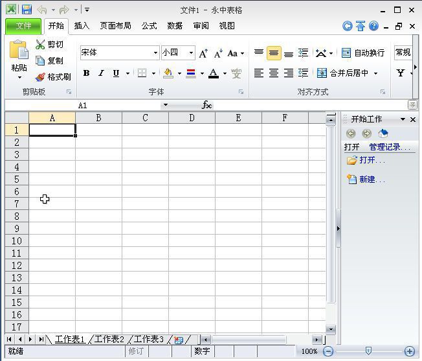This screenshot has width=422, height=361.
Task: Click the fx insert function icon
Action: 206,105
